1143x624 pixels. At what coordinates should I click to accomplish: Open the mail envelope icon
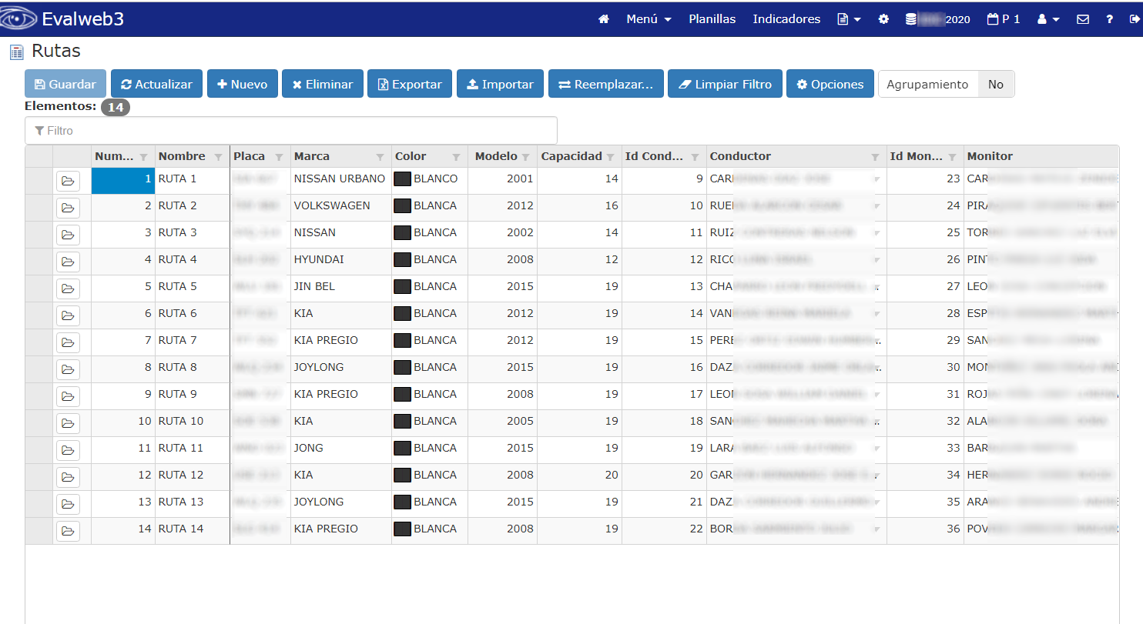pyautogui.click(x=1083, y=19)
